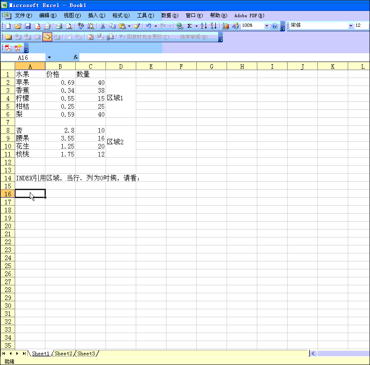Open the 格式 (Format) menu
This screenshot has height=365, width=370.
121,16
